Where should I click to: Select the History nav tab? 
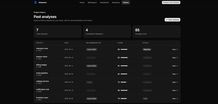pyautogui.click(x=126, y=2)
